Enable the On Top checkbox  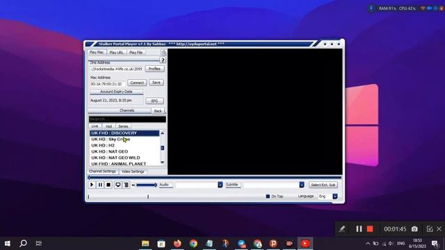[x=268, y=196]
